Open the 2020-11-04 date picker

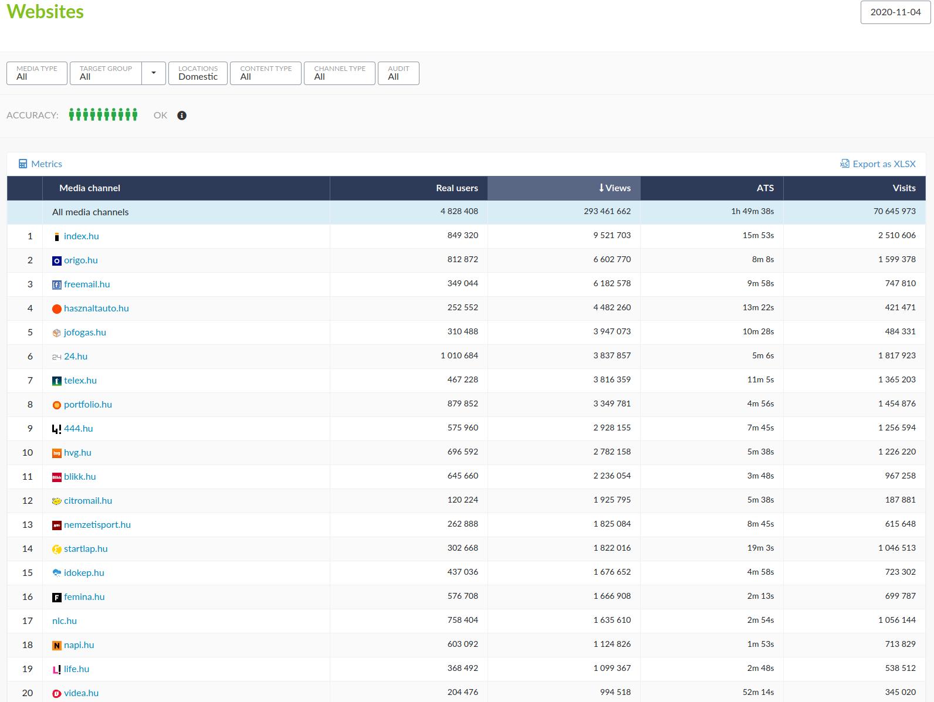[895, 12]
